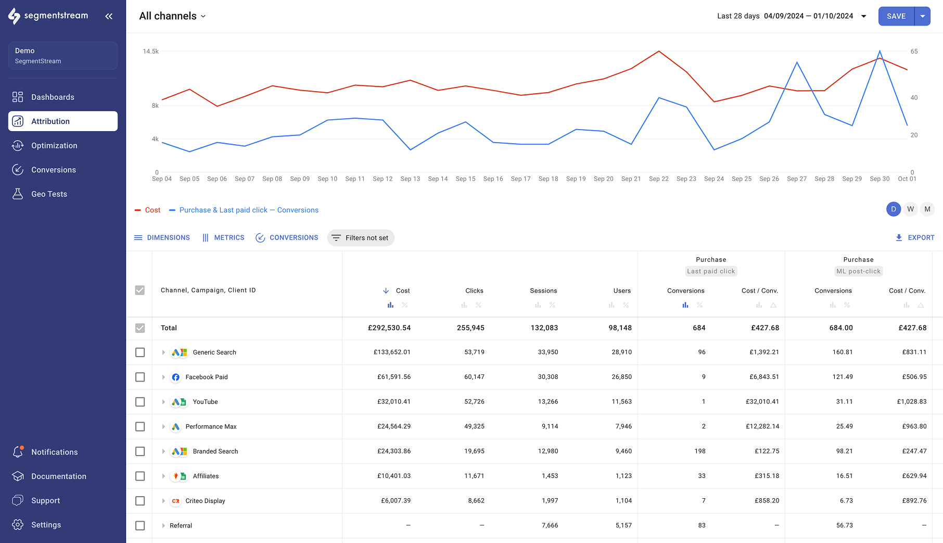Click the Settings gear icon
Screen dimensions: 943x543
(x=18, y=525)
